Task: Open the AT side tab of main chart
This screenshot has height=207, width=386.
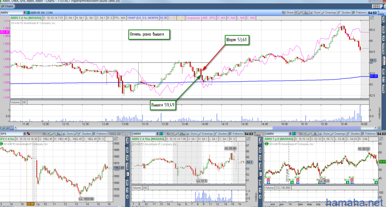Action: click(384, 38)
